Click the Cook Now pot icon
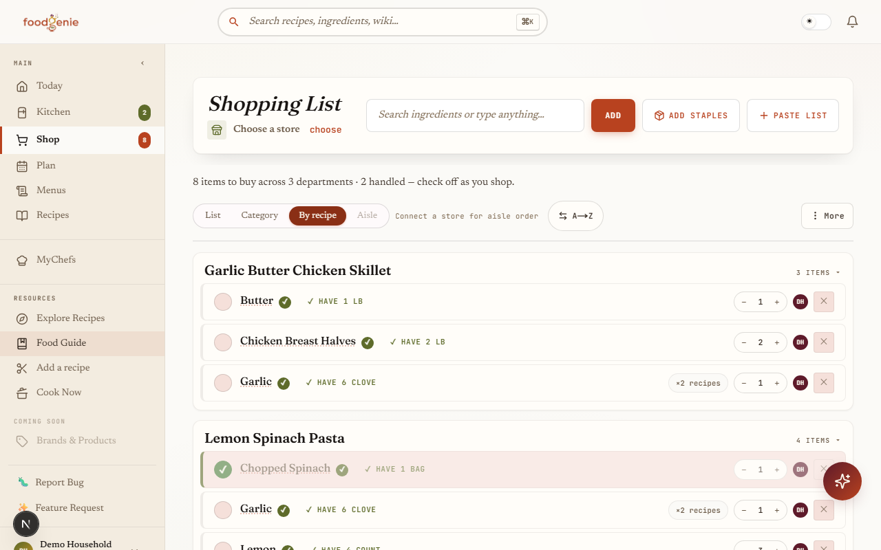Viewport: 881px width, 550px height. [22, 393]
